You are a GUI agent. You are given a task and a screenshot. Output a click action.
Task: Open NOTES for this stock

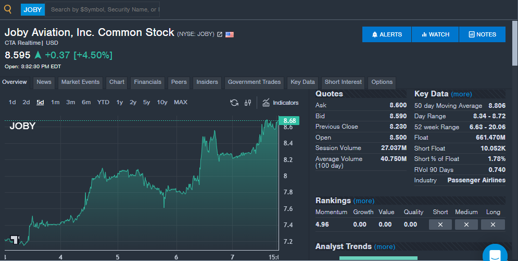click(x=482, y=34)
